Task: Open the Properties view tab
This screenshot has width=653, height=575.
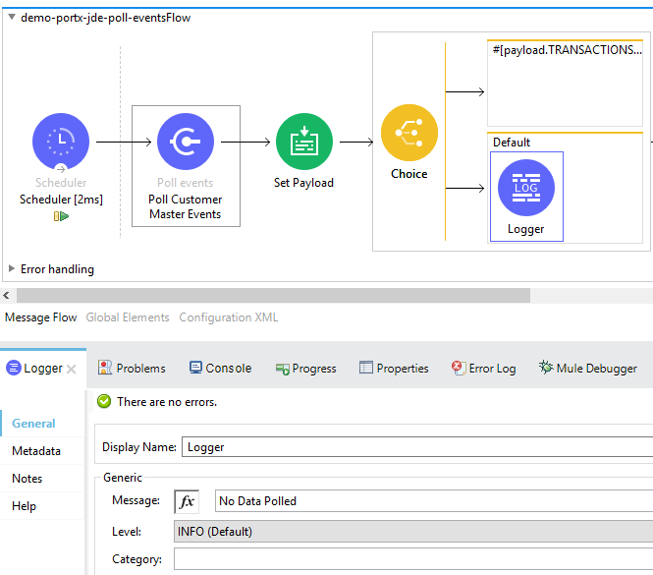Action: click(x=394, y=369)
